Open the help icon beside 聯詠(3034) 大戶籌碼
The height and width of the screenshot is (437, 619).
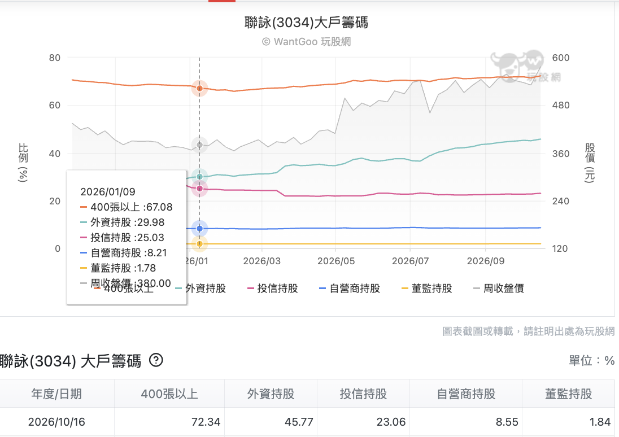pyautogui.click(x=156, y=360)
